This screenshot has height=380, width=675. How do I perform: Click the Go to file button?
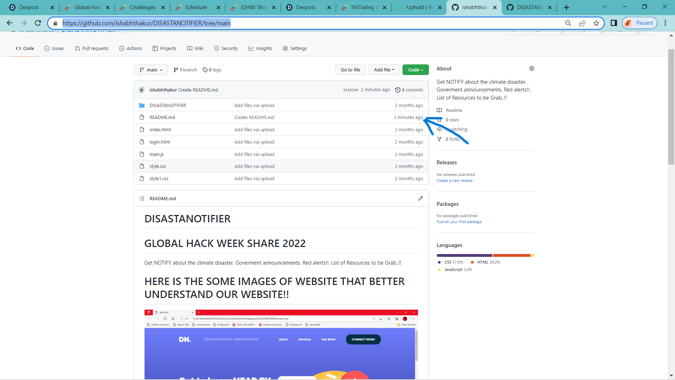[350, 70]
